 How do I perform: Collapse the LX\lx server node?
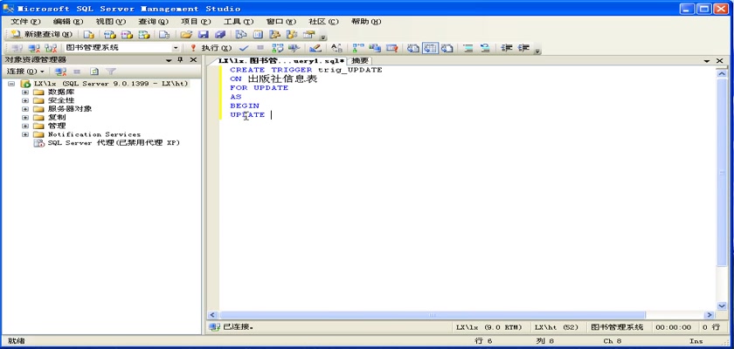coord(11,84)
